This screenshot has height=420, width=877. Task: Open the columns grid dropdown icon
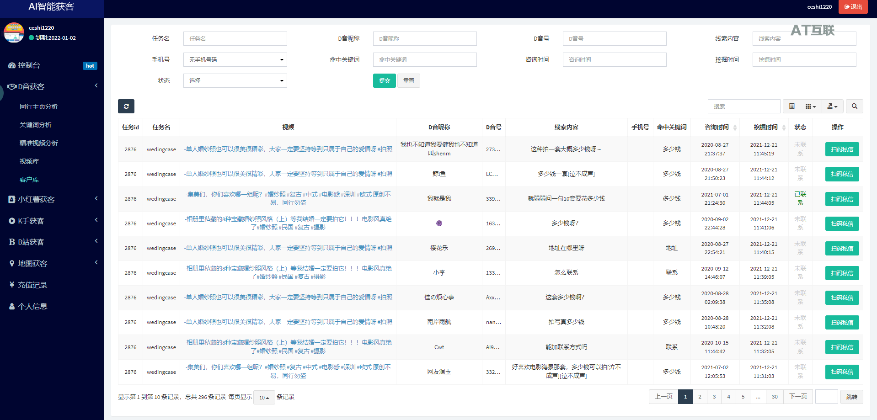811,106
